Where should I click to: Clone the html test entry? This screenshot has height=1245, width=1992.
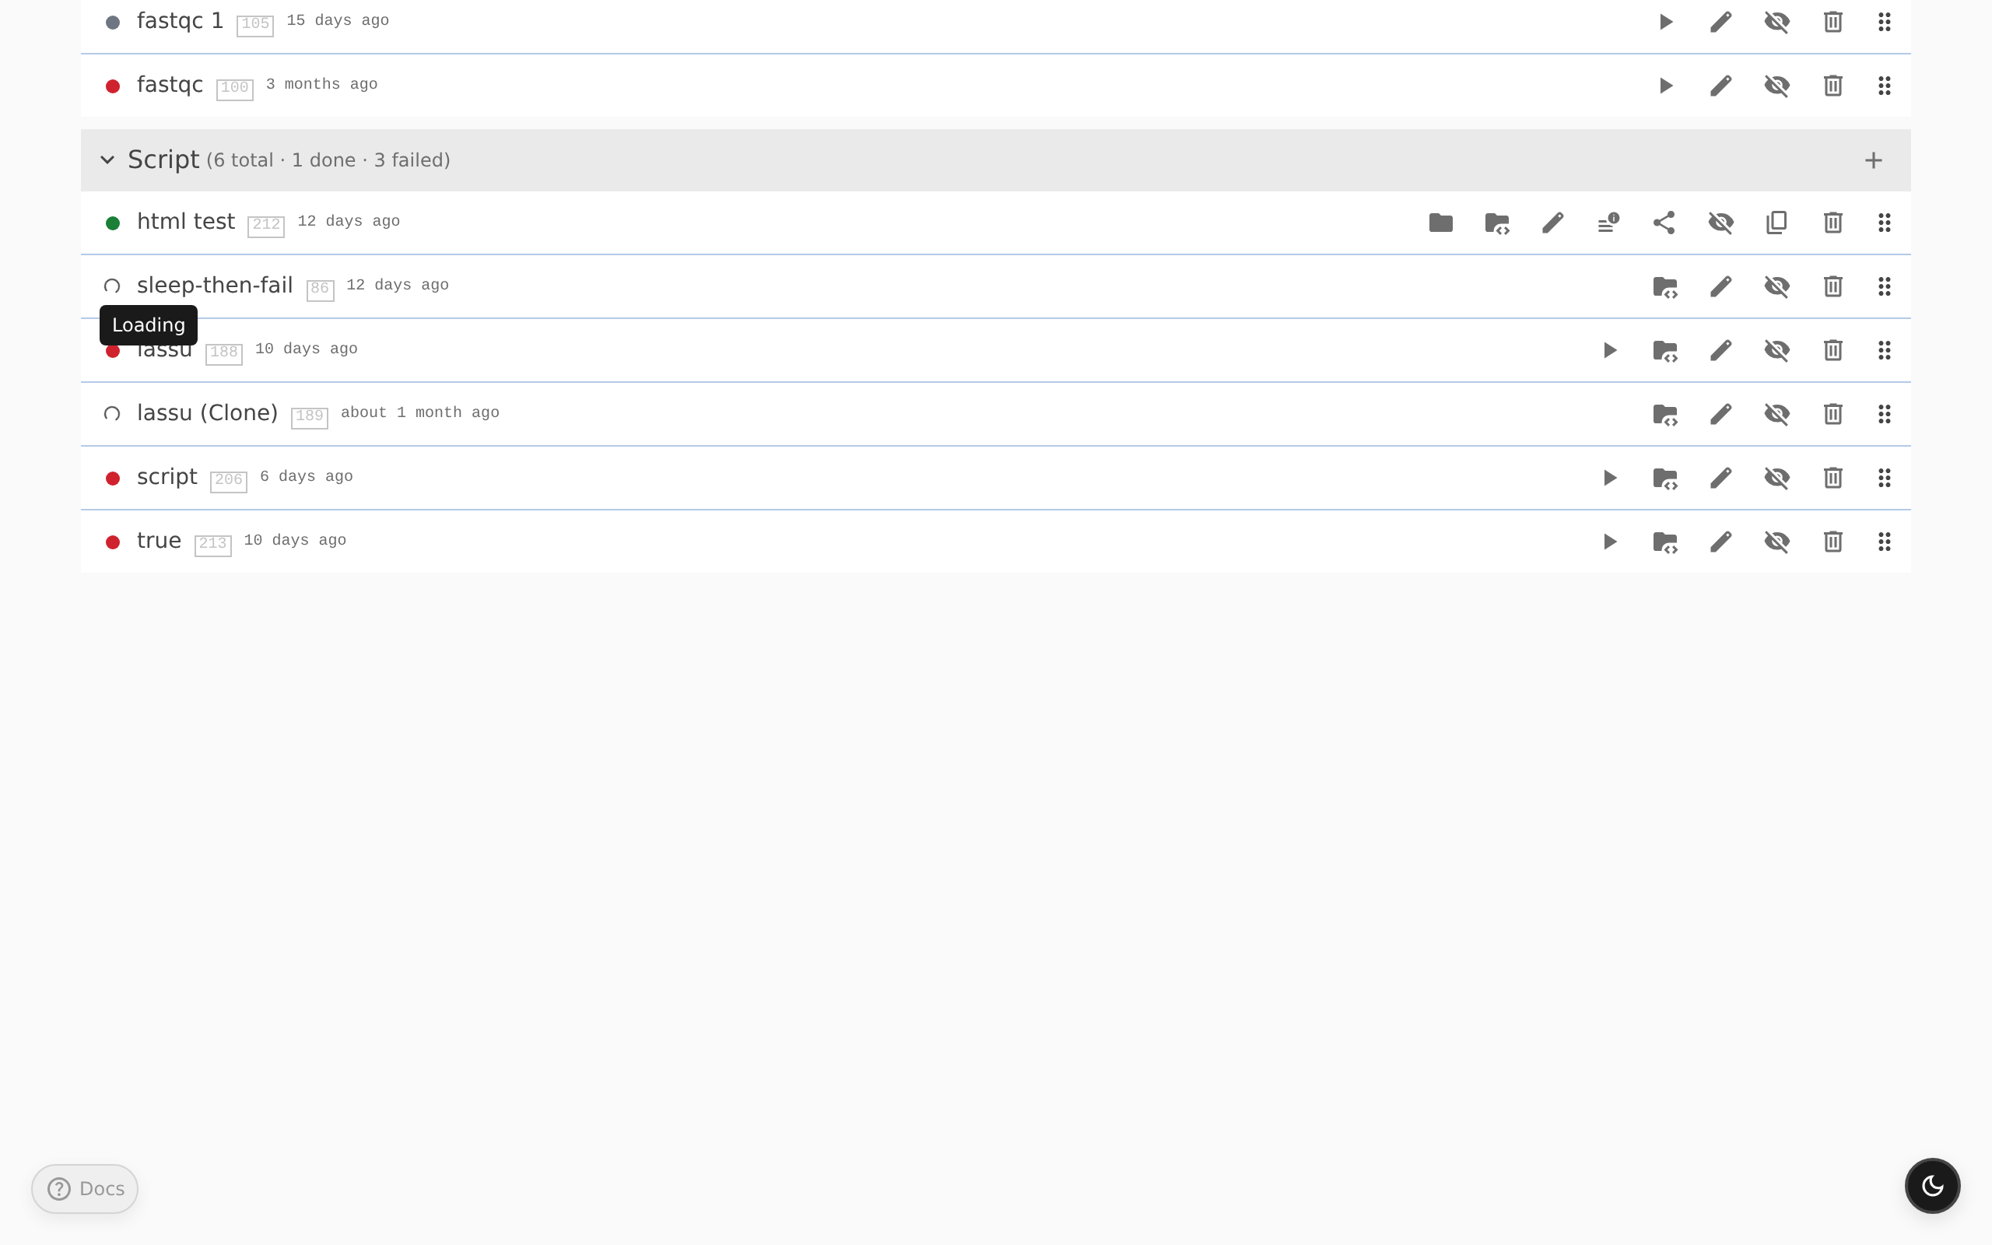pyautogui.click(x=1777, y=223)
